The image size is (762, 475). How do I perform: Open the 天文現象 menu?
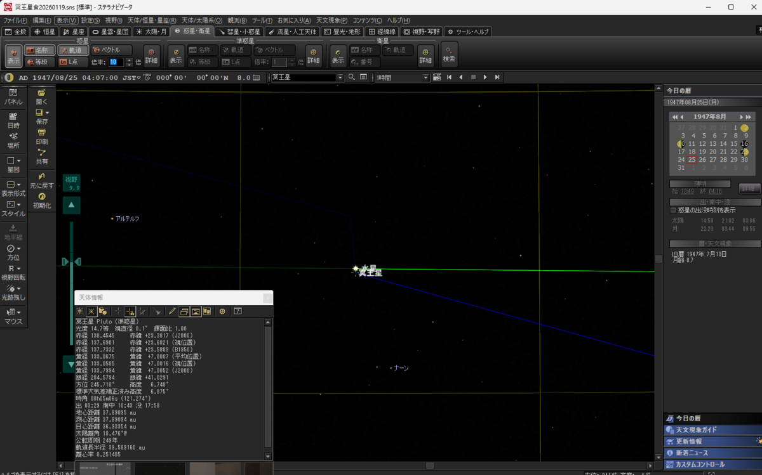[331, 20]
